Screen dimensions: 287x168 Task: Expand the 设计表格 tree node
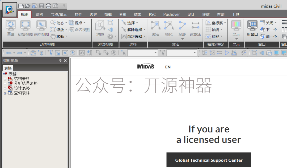coord(5,89)
